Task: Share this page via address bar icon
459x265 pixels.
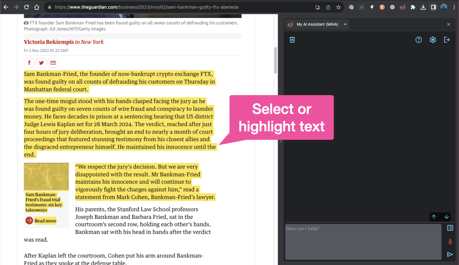Action: 328,7
